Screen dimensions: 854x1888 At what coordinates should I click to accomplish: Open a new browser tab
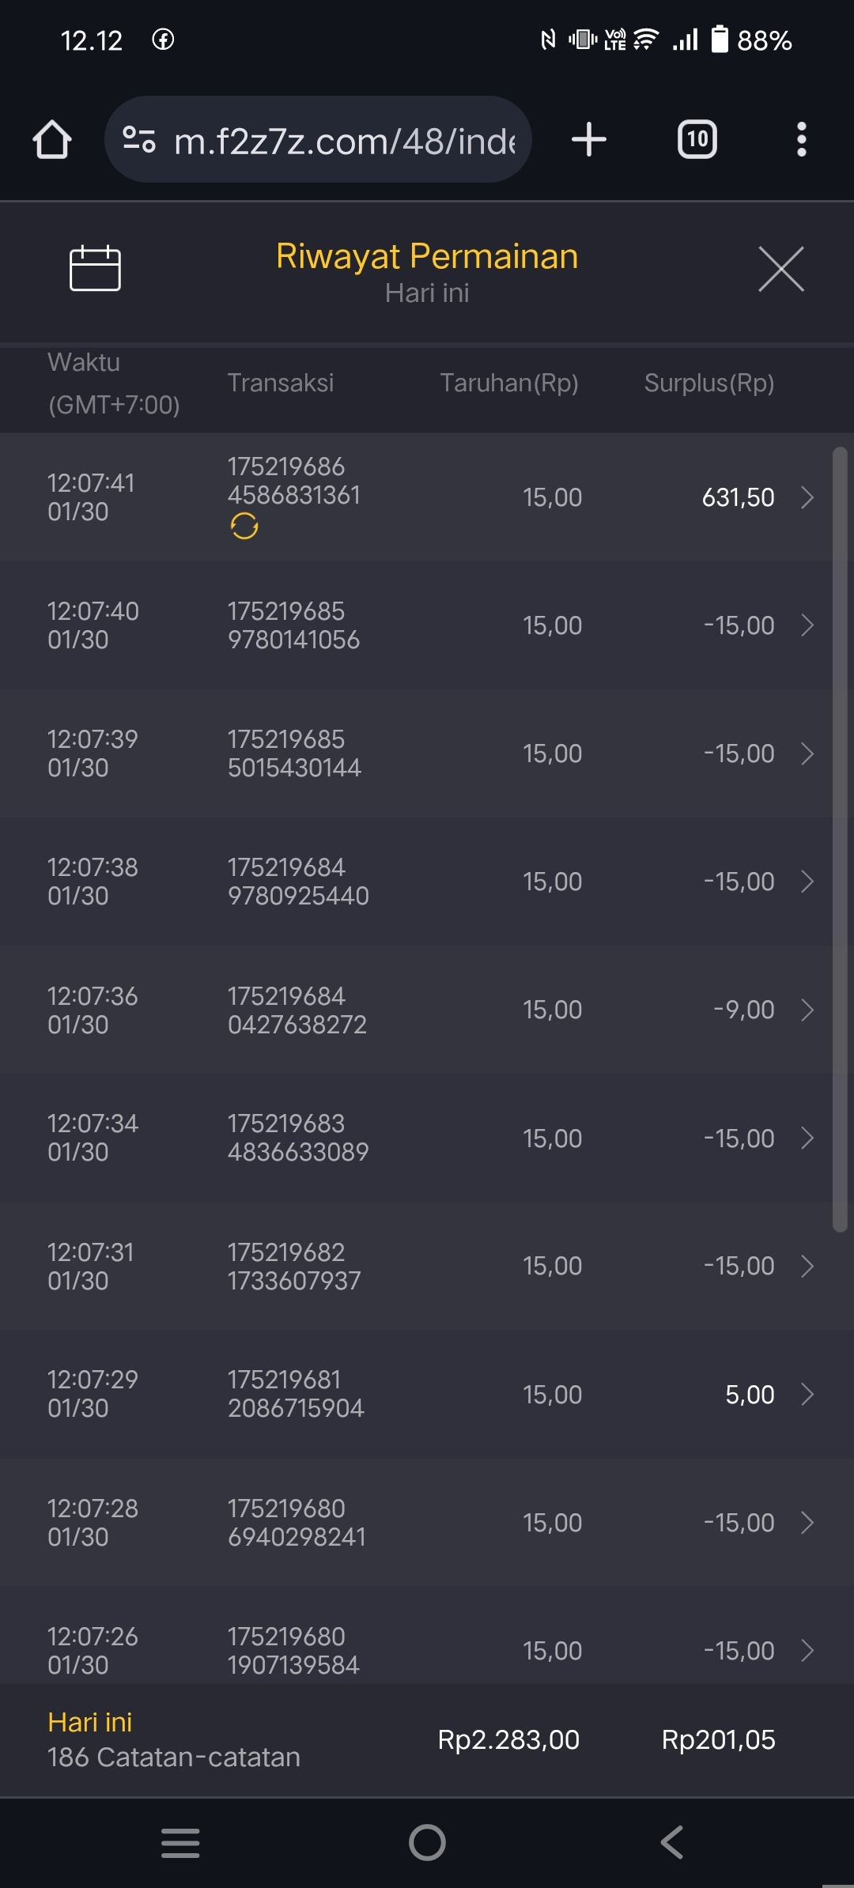pos(588,140)
